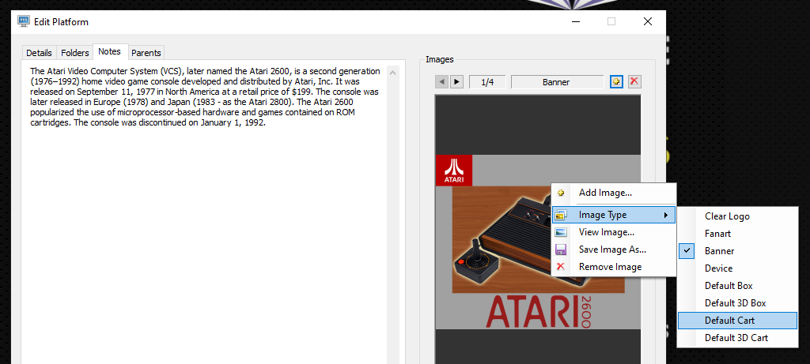Screen dimensions: 810x364
Task: Set image type to Default Box
Action: (x=738, y=286)
